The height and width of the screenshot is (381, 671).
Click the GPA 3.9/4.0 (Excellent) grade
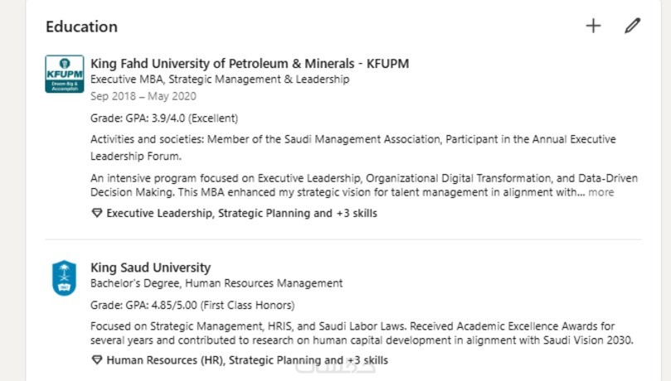(x=163, y=118)
